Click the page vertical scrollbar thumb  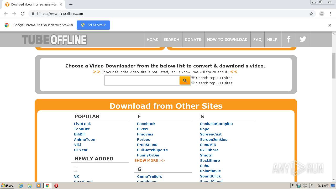tap(334, 66)
